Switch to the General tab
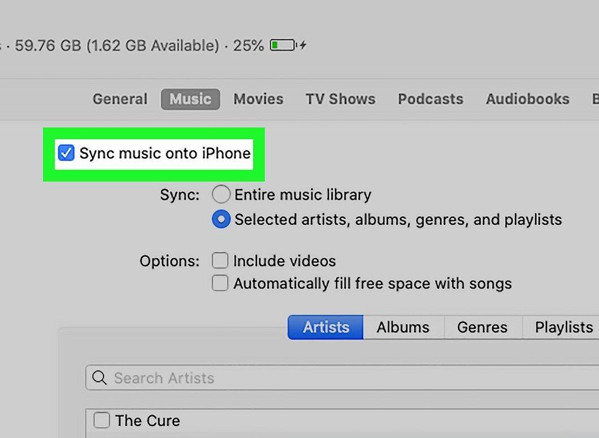The width and height of the screenshot is (599, 438). click(x=120, y=99)
